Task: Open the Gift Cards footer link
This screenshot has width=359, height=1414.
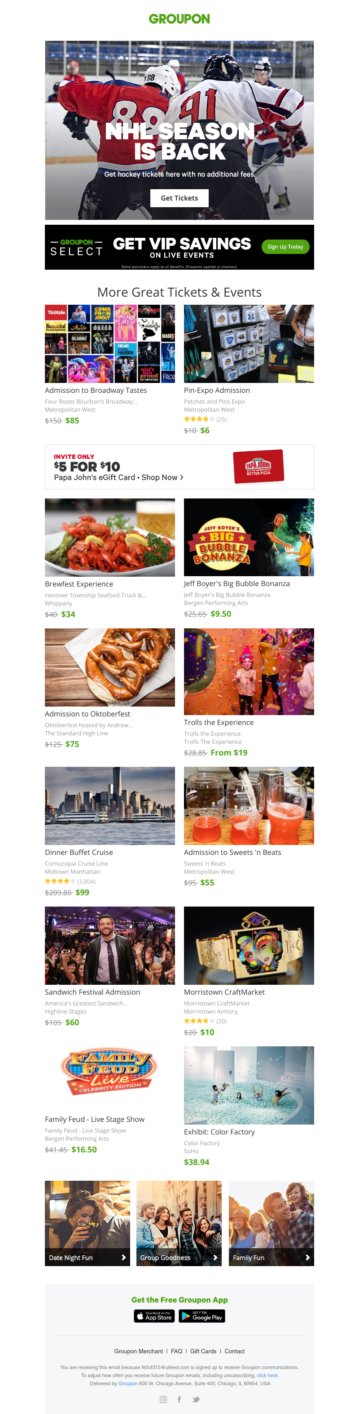Action: (x=203, y=1351)
